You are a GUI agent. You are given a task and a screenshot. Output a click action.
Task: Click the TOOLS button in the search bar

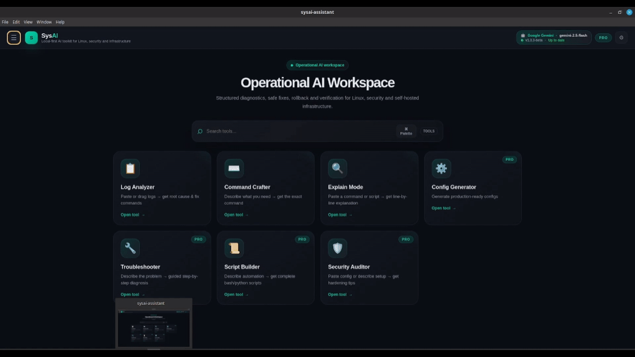click(x=429, y=131)
